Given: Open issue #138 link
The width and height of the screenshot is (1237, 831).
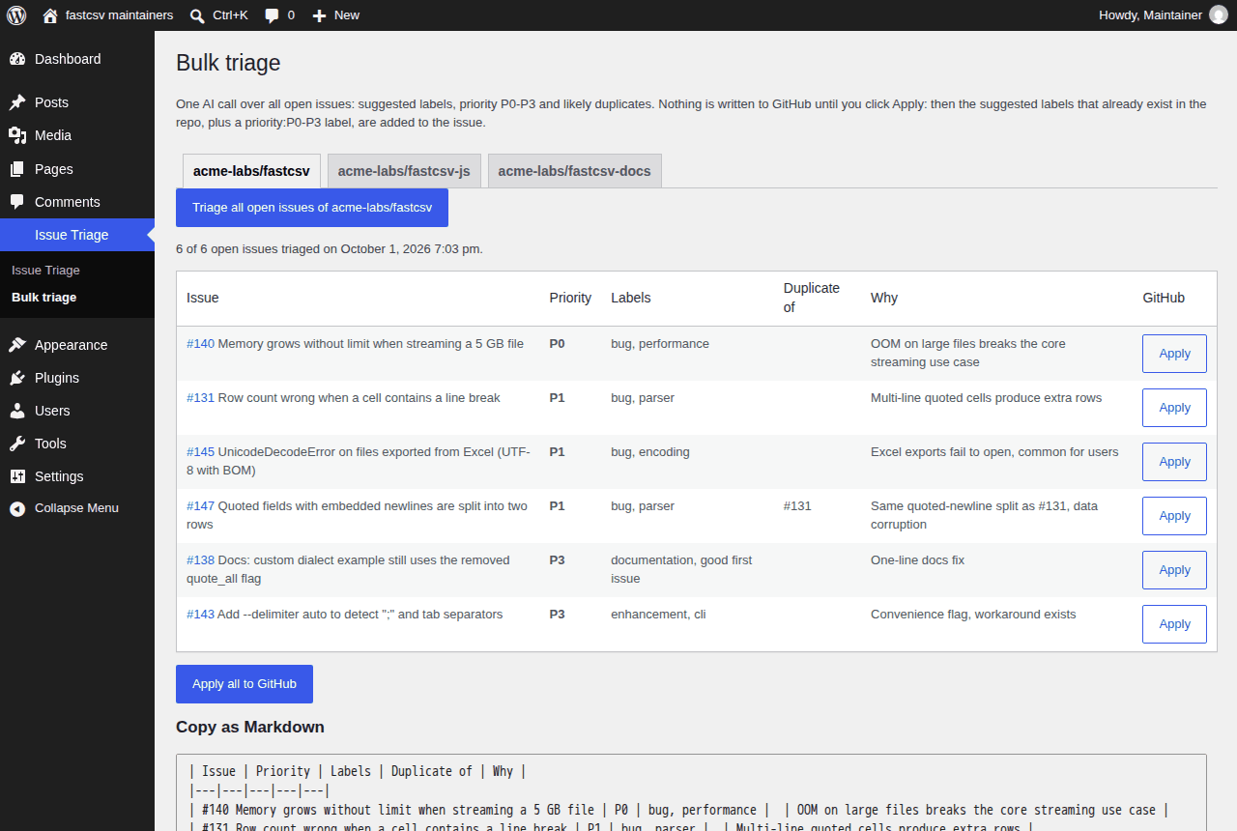Looking at the screenshot, I should [200, 560].
